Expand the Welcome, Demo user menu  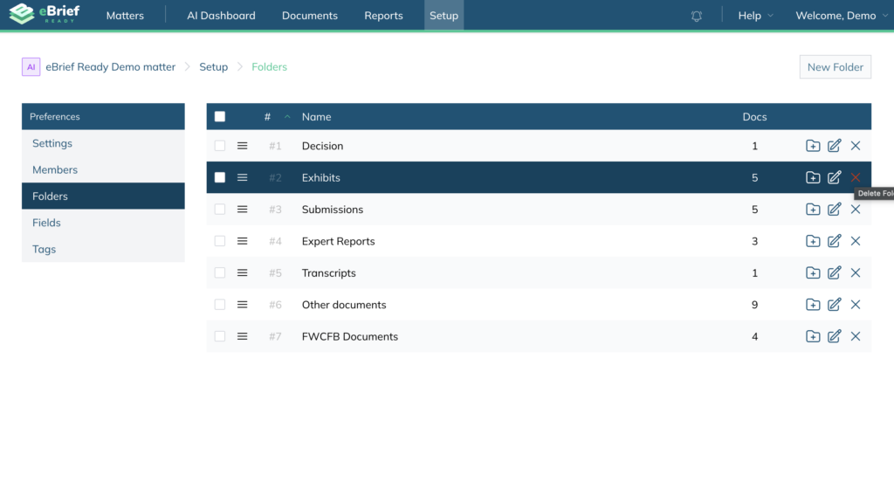pos(842,16)
